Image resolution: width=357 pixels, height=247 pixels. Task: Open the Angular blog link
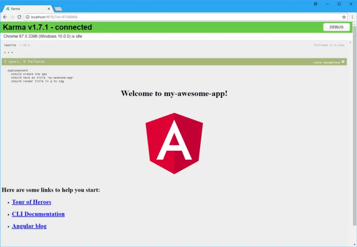(29, 226)
